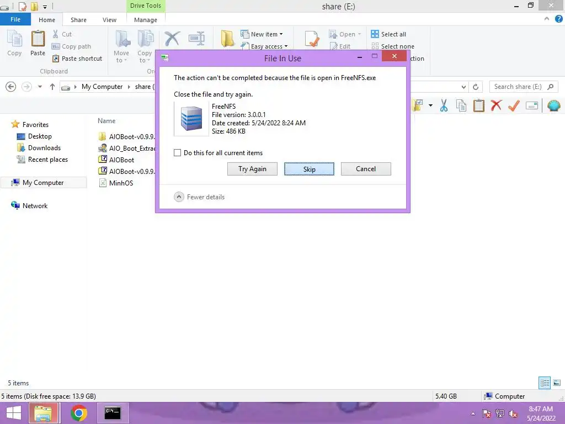Open Help with the question mark icon
The width and height of the screenshot is (565, 424).
(558, 19)
